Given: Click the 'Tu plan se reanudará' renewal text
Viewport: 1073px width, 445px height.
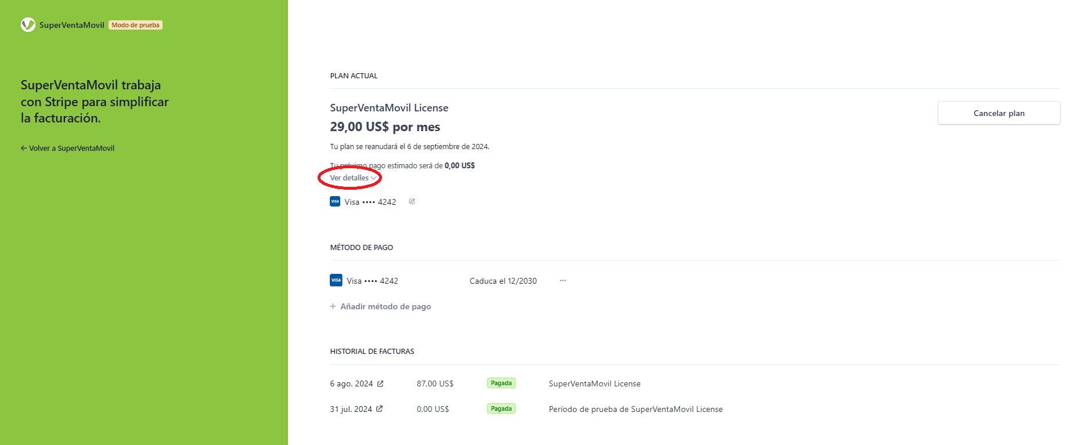Looking at the screenshot, I should click(x=409, y=146).
